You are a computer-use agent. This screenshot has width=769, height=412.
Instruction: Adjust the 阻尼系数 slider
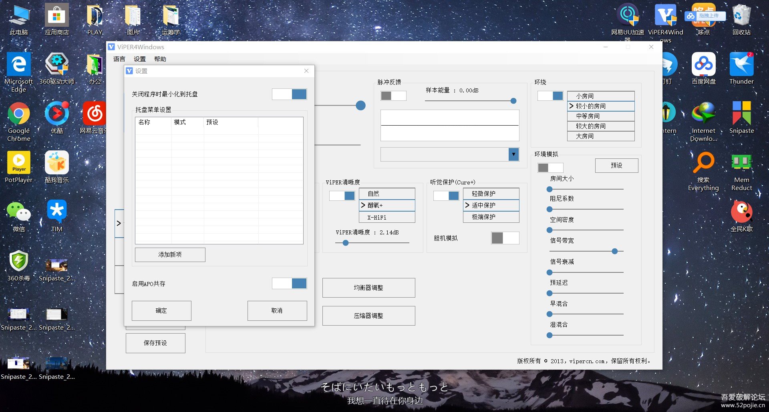(550, 209)
